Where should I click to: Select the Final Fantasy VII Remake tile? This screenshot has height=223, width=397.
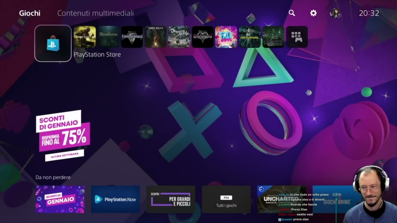(x=273, y=37)
